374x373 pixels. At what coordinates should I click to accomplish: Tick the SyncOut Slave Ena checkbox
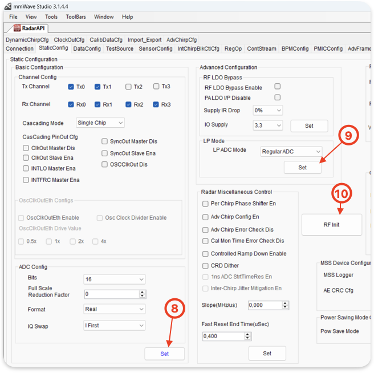click(x=104, y=153)
